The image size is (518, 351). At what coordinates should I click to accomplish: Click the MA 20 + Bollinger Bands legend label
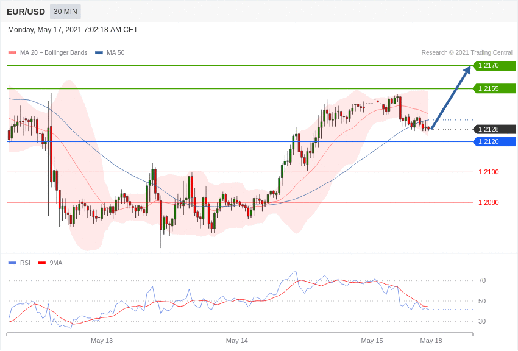pyautogui.click(x=54, y=53)
